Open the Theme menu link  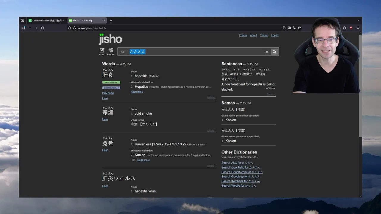[264, 35]
